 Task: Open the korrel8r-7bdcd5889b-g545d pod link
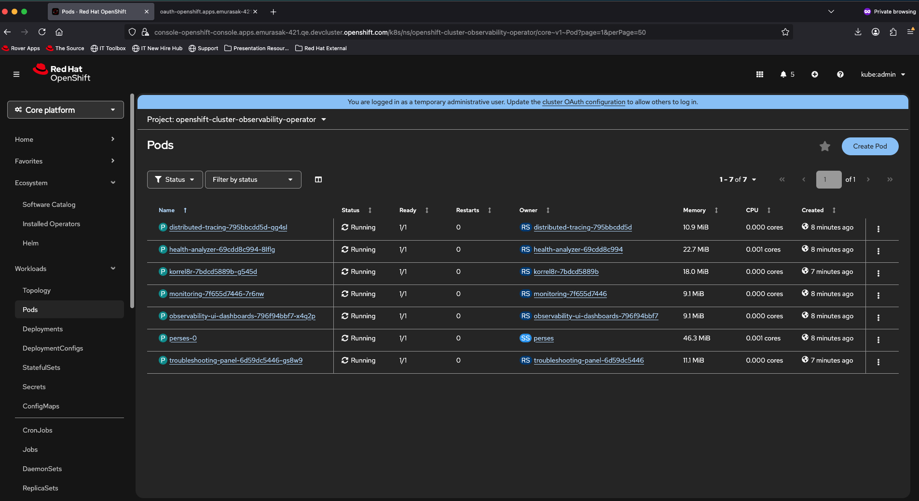point(213,272)
